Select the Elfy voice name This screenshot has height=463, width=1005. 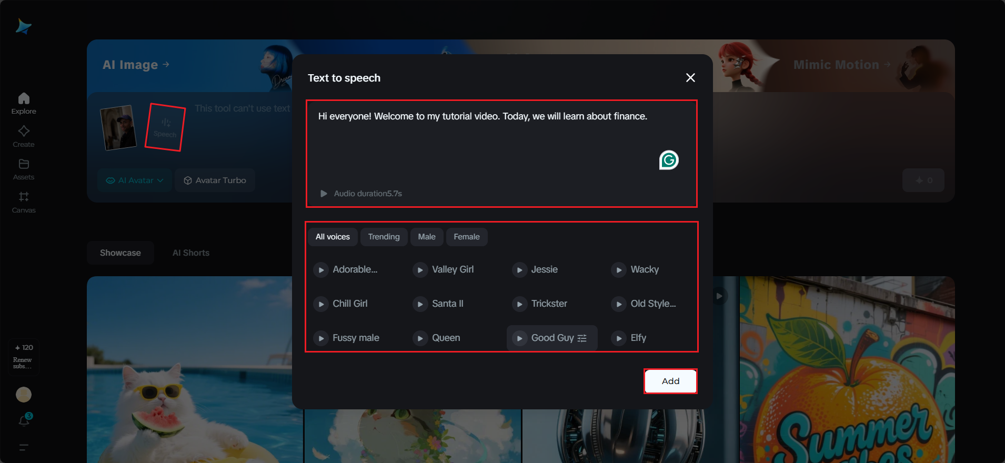coord(638,338)
